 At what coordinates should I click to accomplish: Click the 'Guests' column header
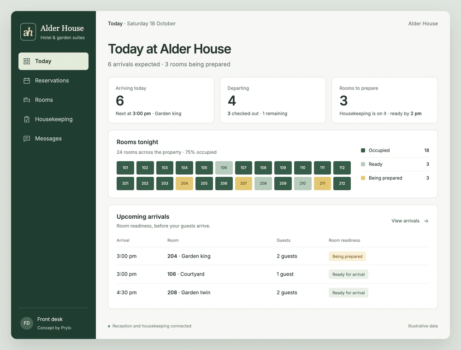coord(284,240)
